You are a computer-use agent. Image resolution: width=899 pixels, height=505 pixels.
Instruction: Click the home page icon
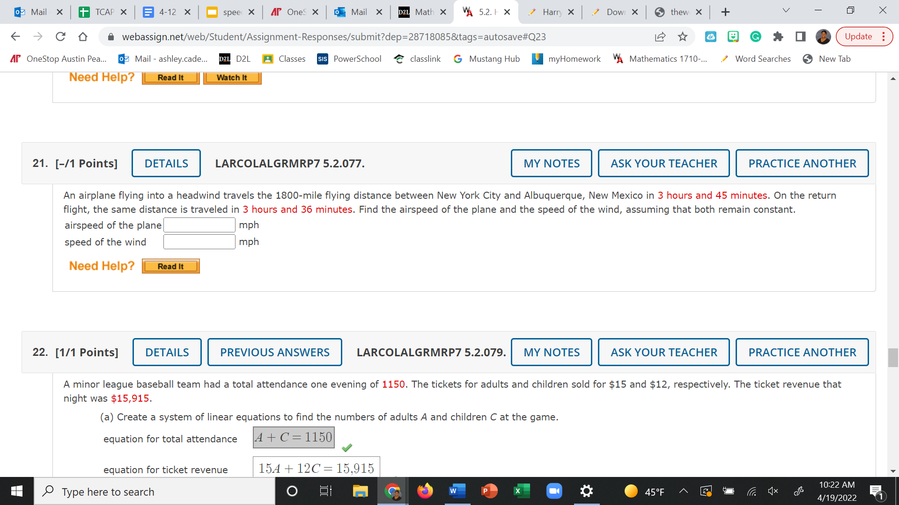coord(83,36)
